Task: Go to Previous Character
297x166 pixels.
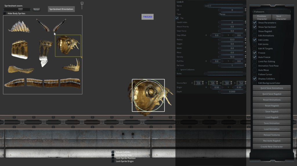Action: 262,18
